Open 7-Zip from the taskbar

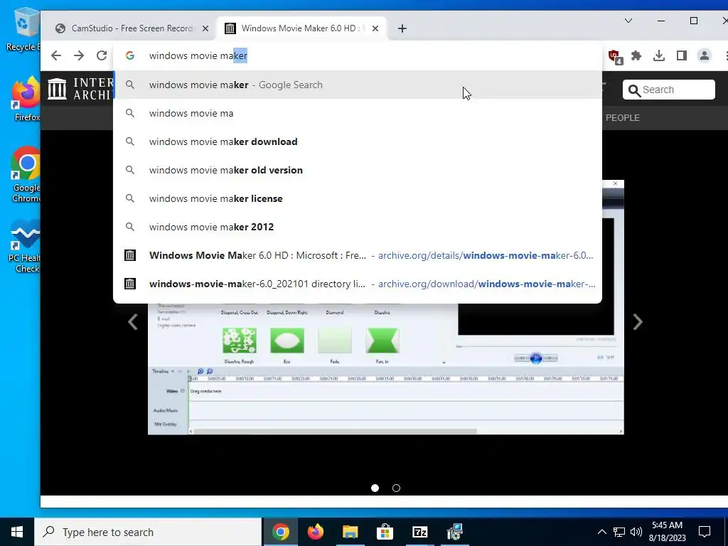pos(419,532)
